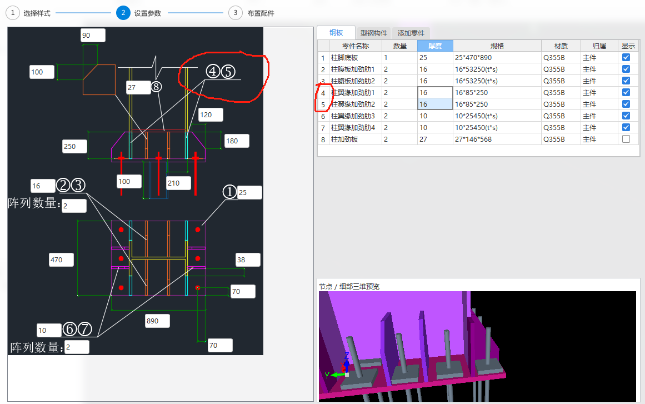645x404 pixels.
Task: Edit the 100 field below elevation view
Action: click(129, 181)
